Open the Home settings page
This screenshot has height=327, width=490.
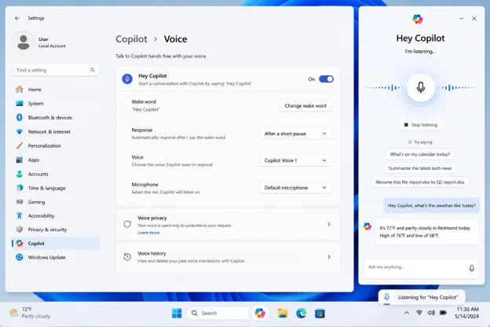[56, 89]
